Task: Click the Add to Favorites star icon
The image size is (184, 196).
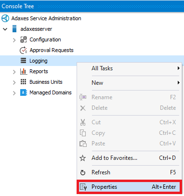Action: [83, 158]
